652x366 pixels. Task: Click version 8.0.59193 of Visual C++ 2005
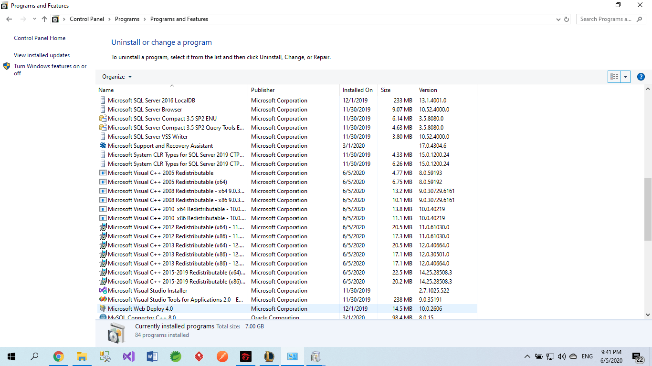click(431, 173)
